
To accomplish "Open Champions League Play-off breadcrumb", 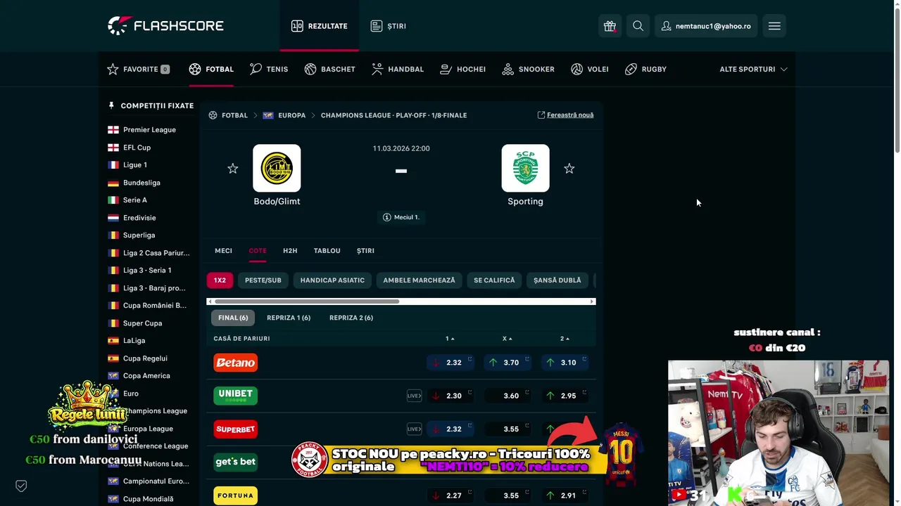I will tap(393, 115).
